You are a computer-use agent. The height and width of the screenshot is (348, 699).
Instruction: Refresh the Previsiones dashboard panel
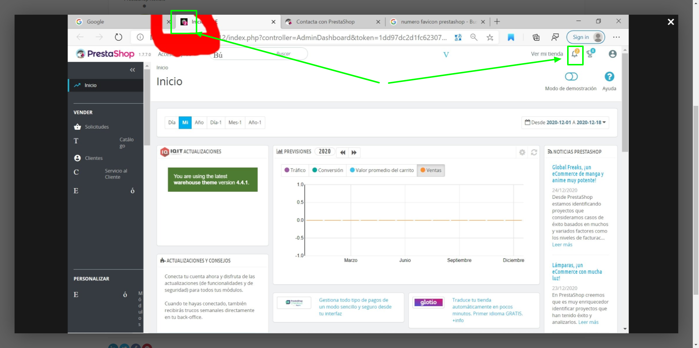(x=534, y=152)
